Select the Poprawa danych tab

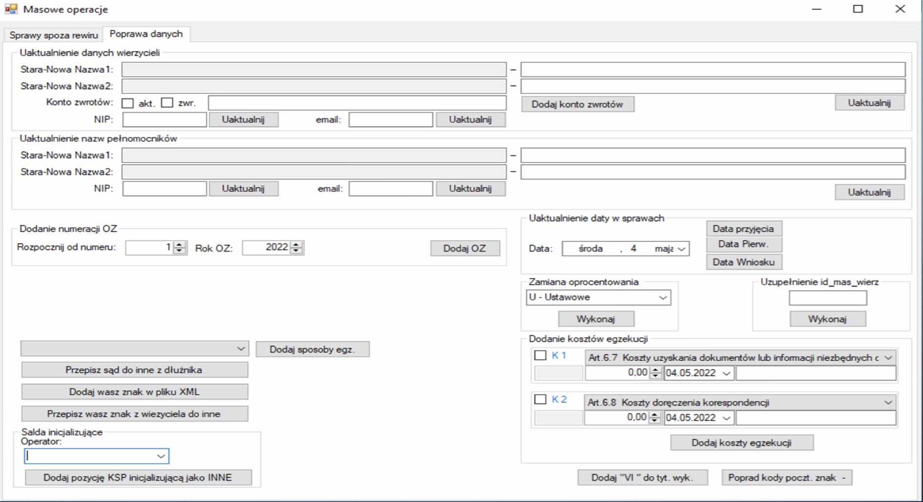(146, 34)
